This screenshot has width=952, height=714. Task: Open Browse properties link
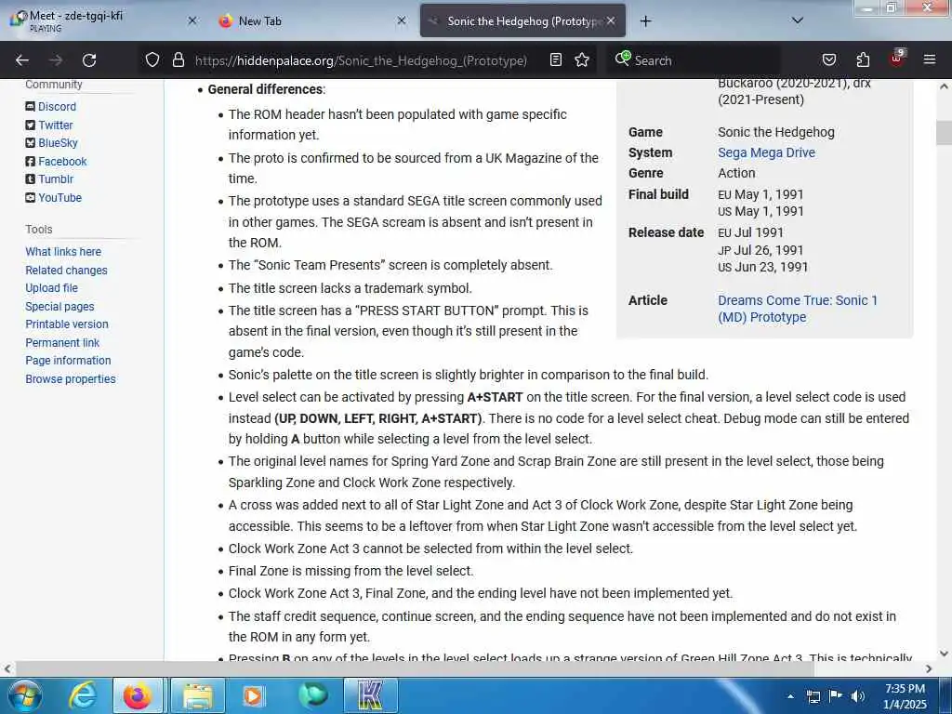[x=71, y=379]
